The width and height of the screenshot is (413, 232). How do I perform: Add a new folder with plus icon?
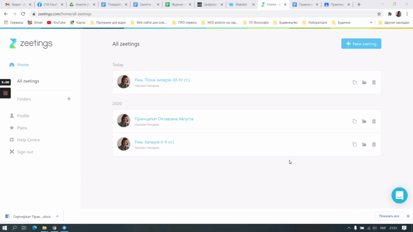point(69,99)
